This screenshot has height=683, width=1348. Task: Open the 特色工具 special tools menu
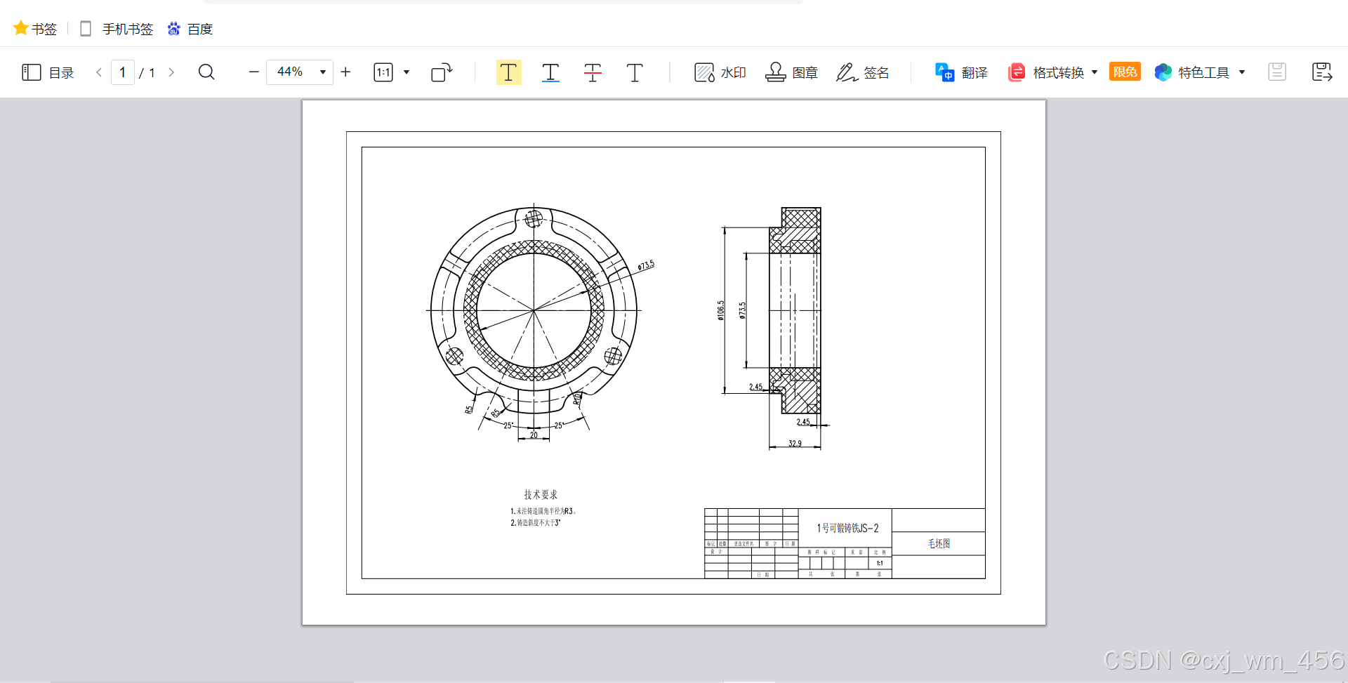(1200, 72)
